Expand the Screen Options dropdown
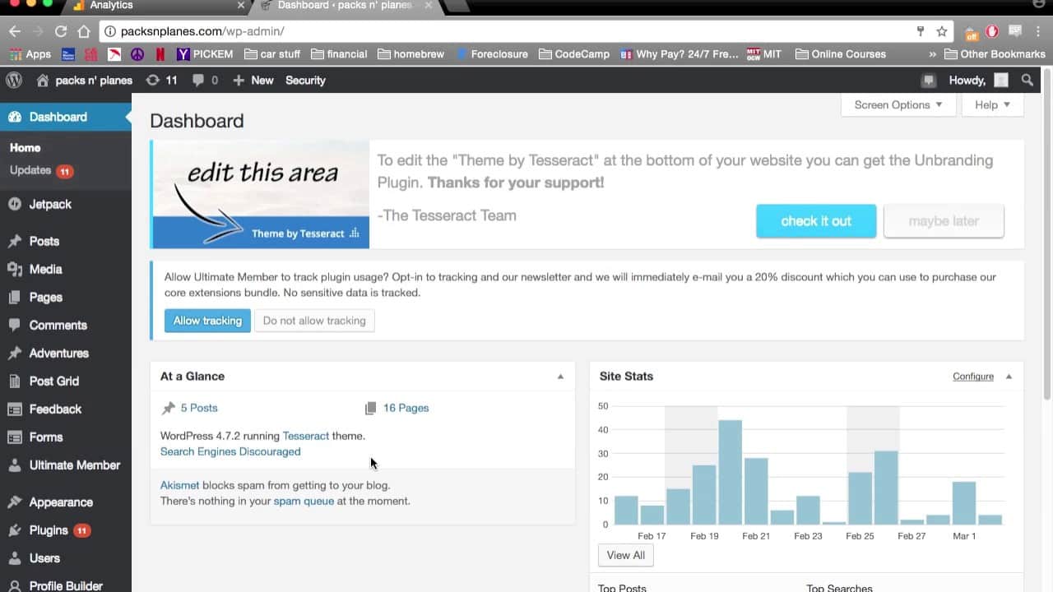Screen dimensions: 1053x592 [x=898, y=104]
